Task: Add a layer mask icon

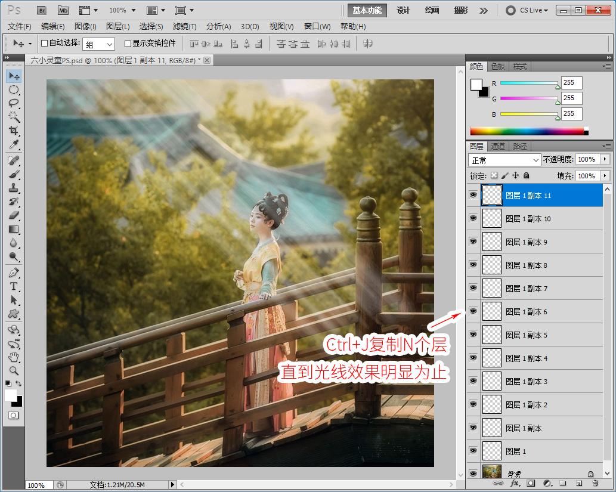Action: [x=531, y=483]
